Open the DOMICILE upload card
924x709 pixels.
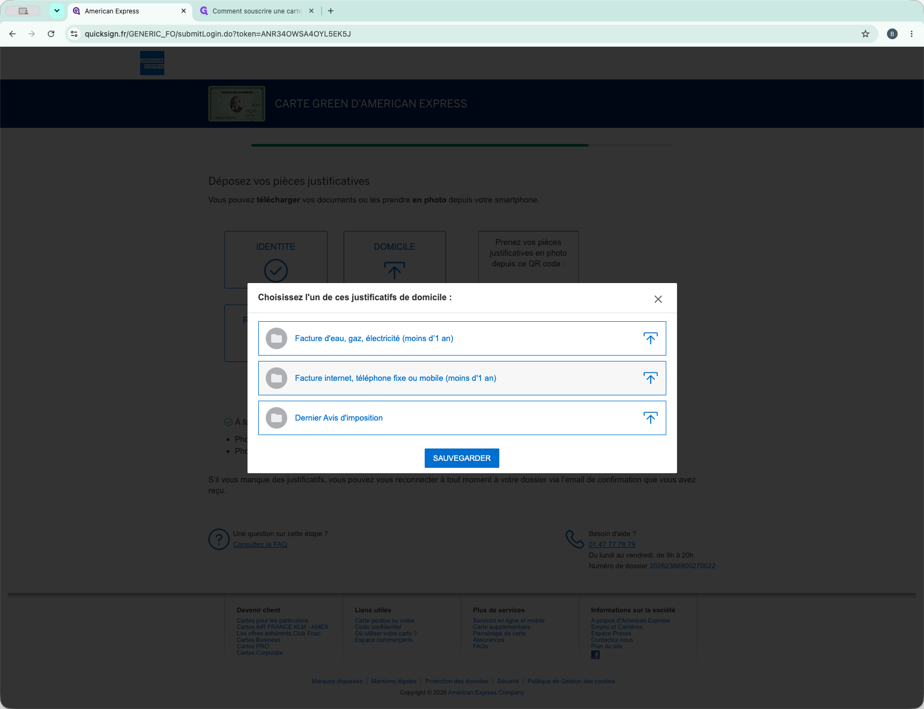(x=395, y=257)
